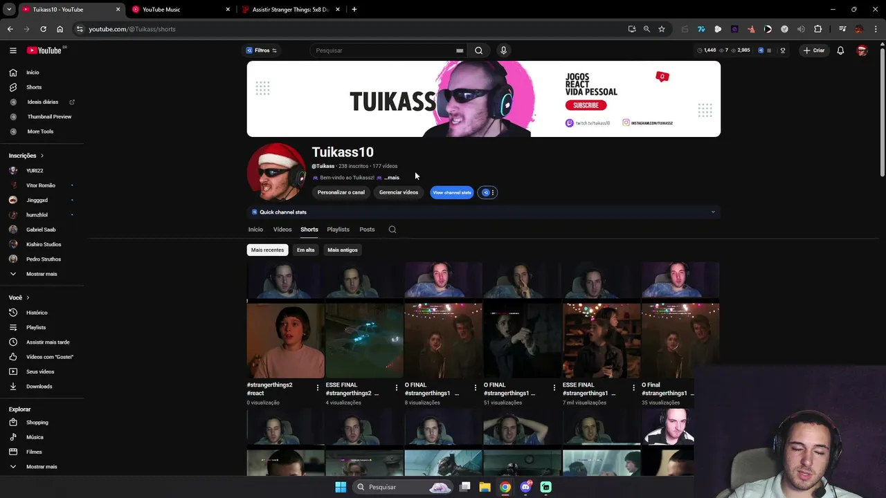Viewport: 886px width, 498px height.
Task: Click the browser reload button
Action: [43, 29]
